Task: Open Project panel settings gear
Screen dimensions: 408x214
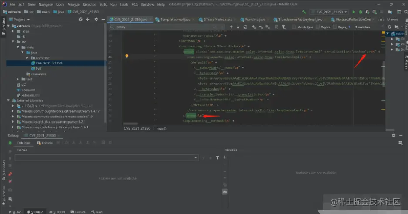Action: click(x=96, y=20)
